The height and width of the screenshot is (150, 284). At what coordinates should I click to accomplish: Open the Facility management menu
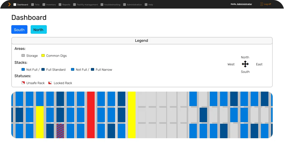[x=87, y=5]
